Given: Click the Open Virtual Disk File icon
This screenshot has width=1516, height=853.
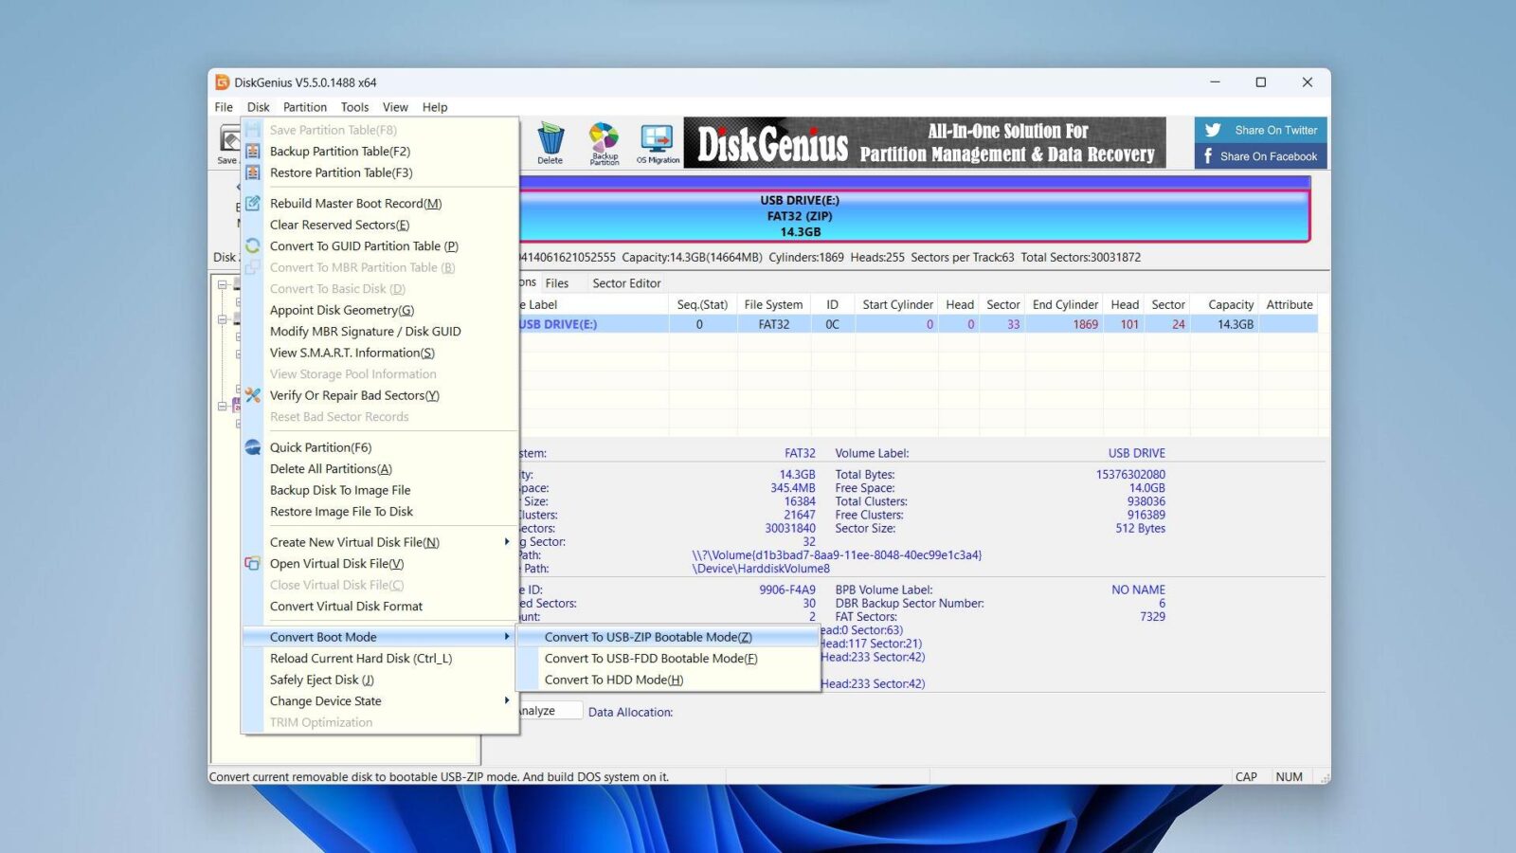Looking at the screenshot, I should pos(252,563).
